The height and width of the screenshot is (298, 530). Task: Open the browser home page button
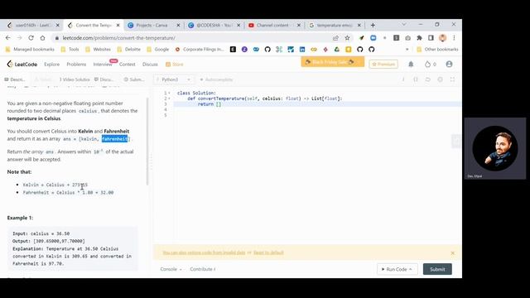(x=42, y=38)
